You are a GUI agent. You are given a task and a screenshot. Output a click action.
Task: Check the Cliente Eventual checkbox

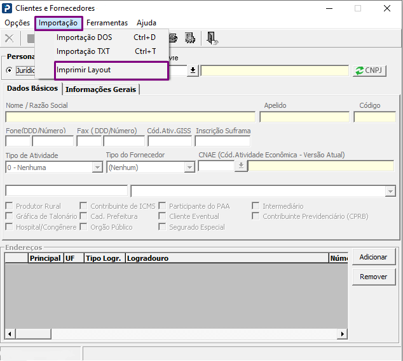pyautogui.click(x=163, y=216)
